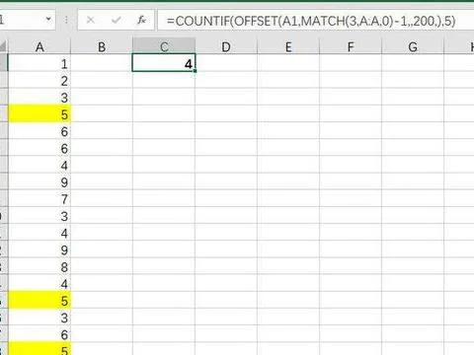Select the column D header
The image size is (474, 355).
pyautogui.click(x=226, y=46)
